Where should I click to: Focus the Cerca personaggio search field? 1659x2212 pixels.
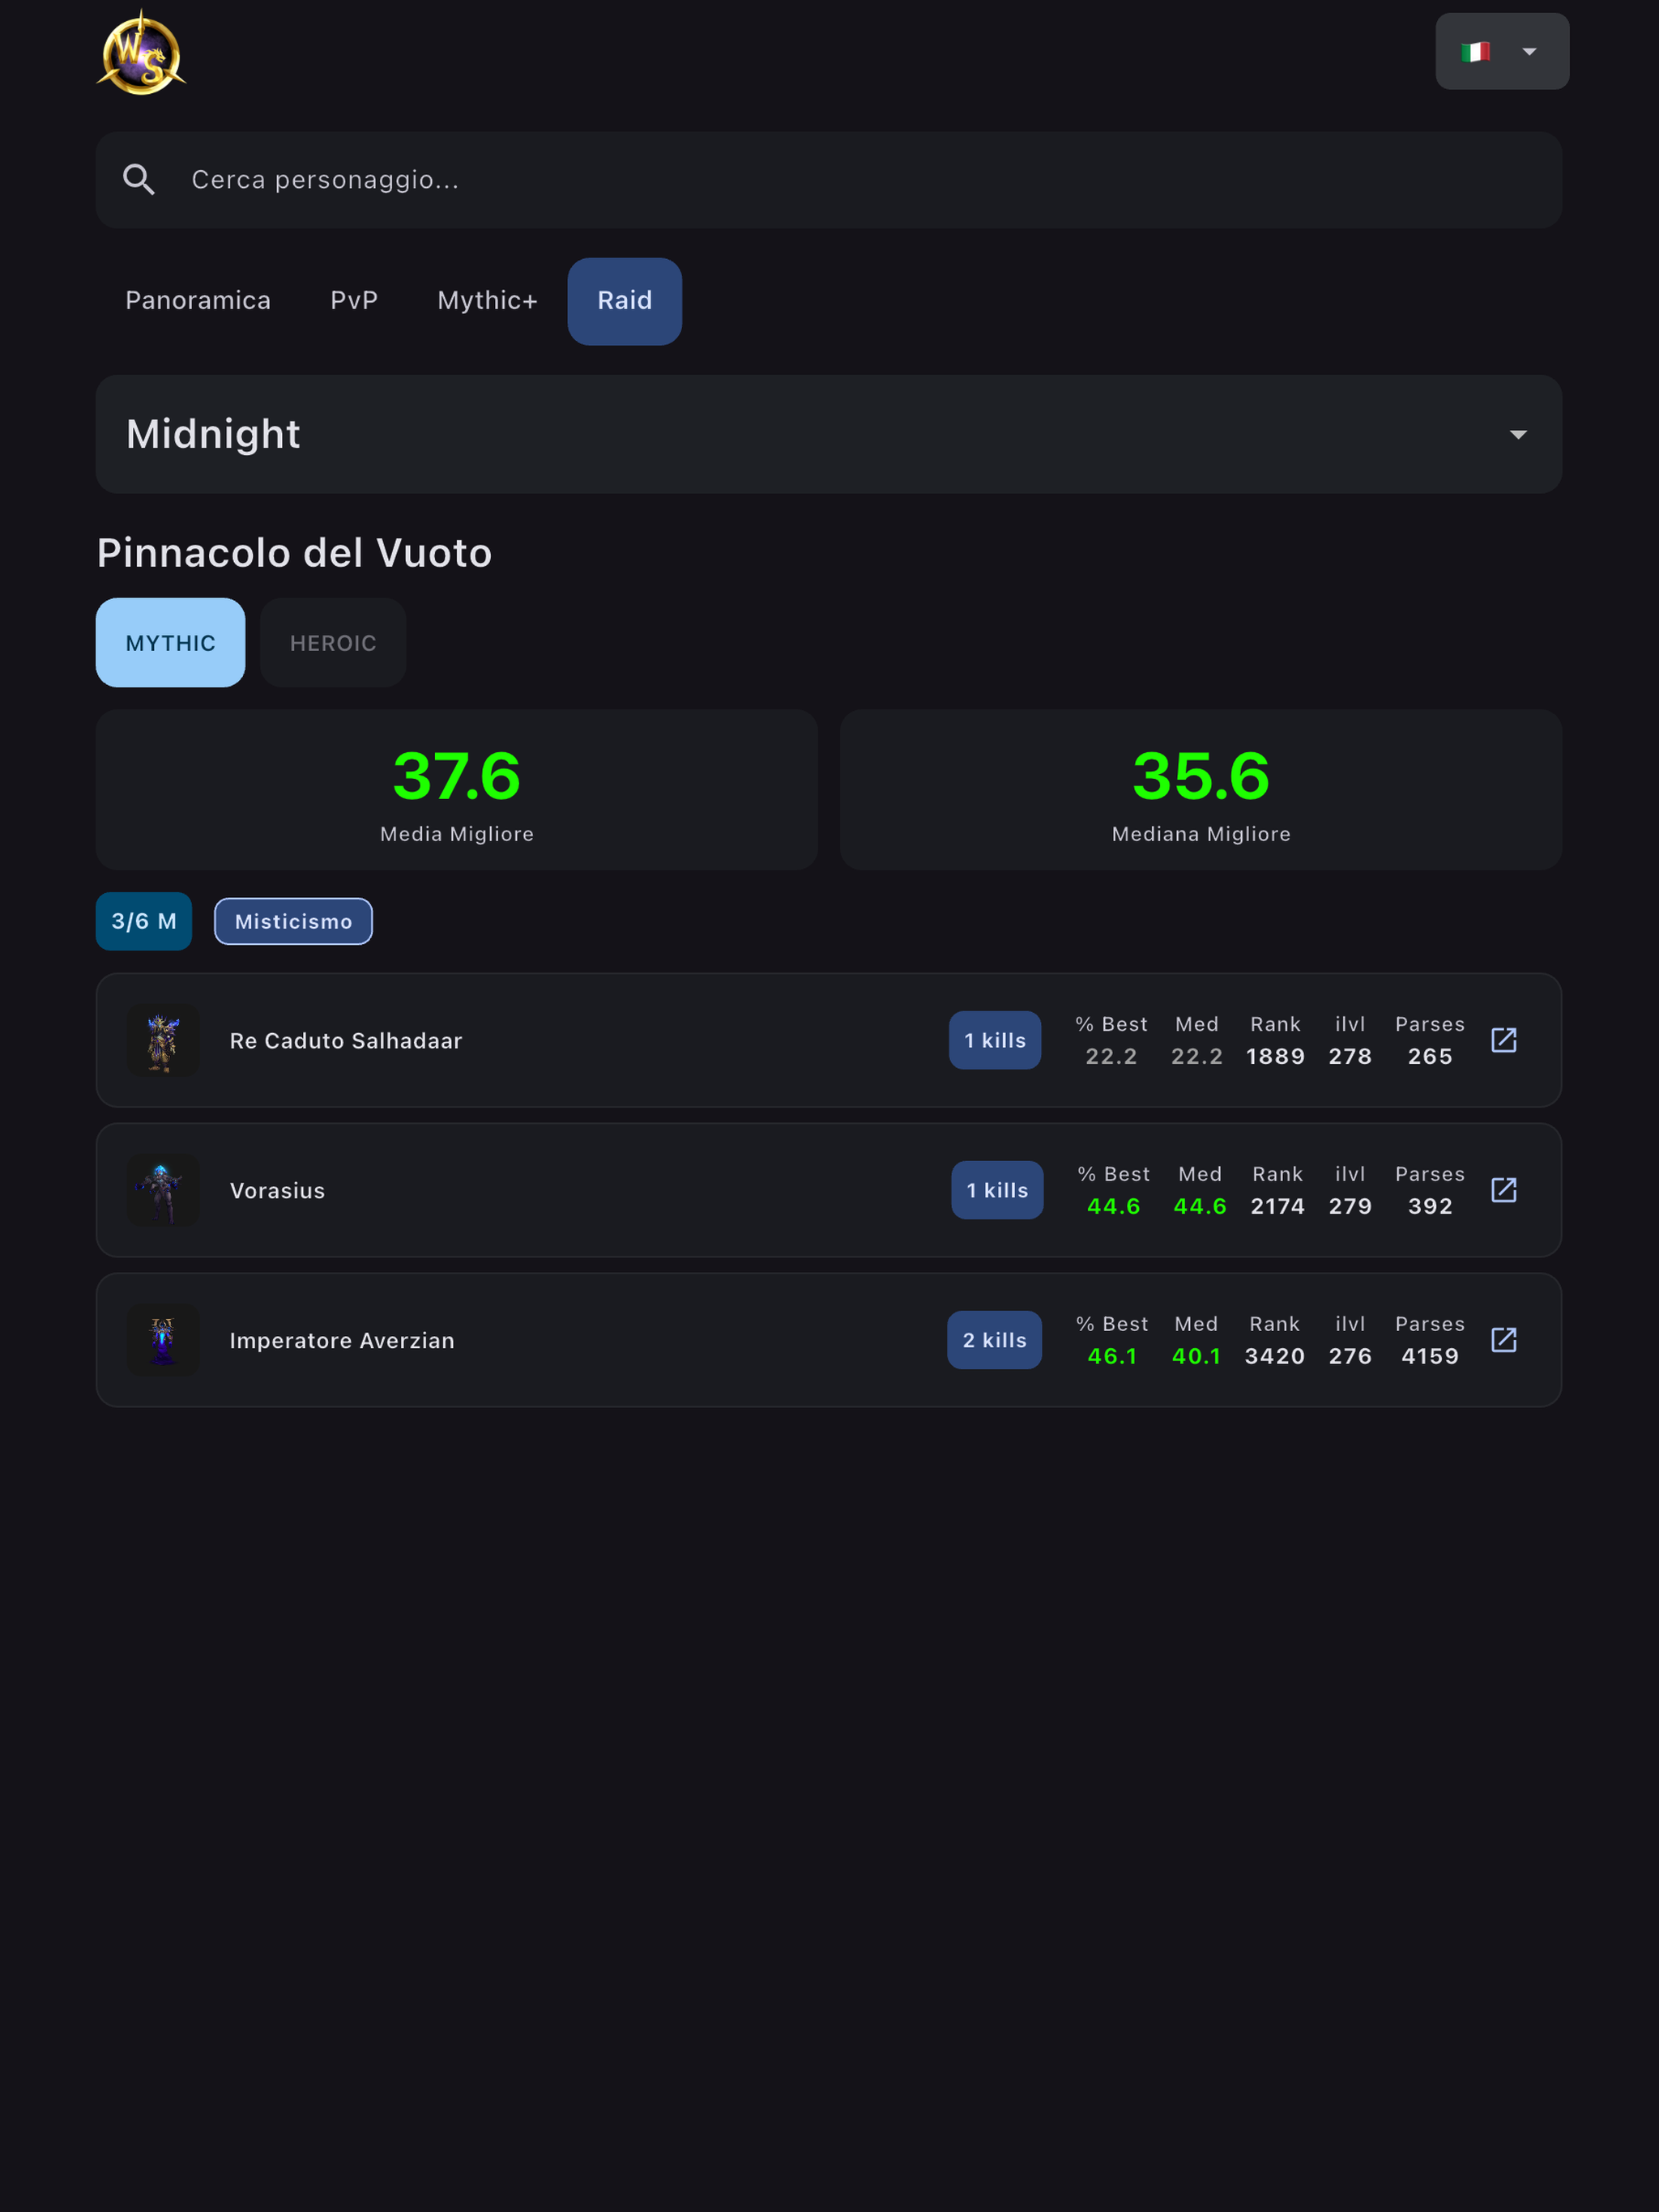click(829, 180)
